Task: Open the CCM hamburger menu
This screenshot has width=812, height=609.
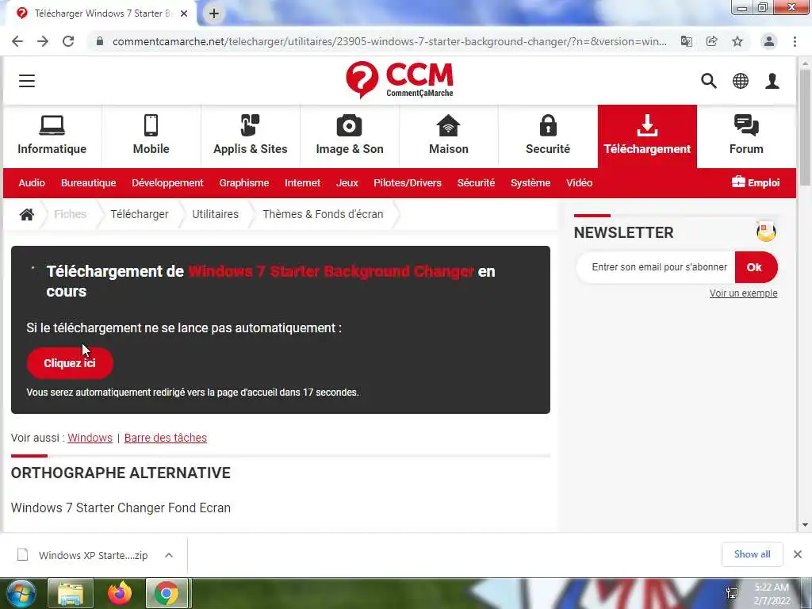Action: (27, 81)
